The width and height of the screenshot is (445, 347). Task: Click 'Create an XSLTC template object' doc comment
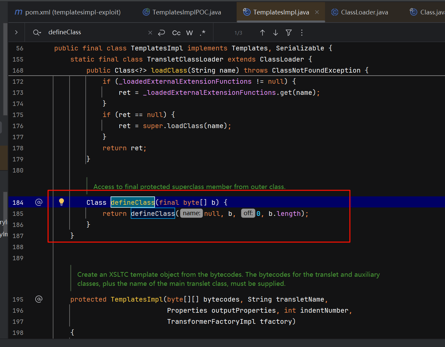point(229,279)
